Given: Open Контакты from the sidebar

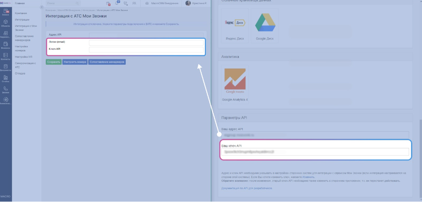Looking at the screenshot, I should click(6, 56).
